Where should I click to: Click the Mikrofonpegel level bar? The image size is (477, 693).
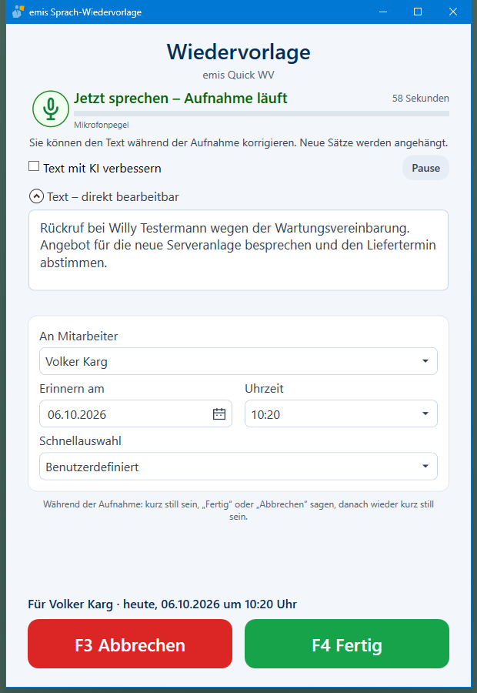(x=262, y=114)
